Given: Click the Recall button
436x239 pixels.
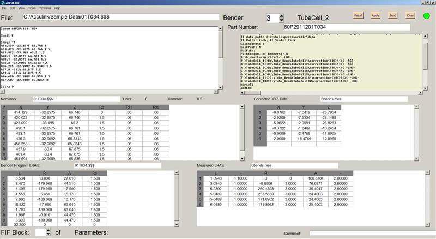Looking at the screenshot, I should click(x=358, y=15).
